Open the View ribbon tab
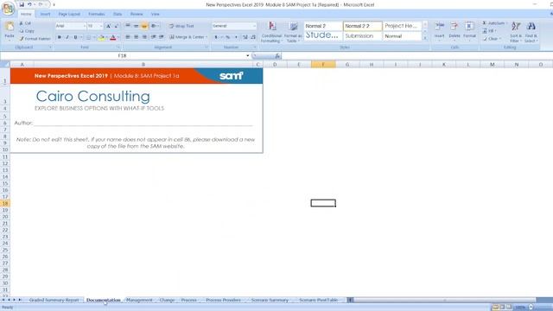This screenshot has height=311, width=553. [156, 14]
